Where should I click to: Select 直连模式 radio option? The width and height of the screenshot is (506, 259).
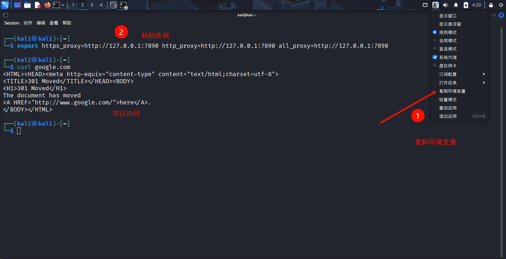point(435,49)
